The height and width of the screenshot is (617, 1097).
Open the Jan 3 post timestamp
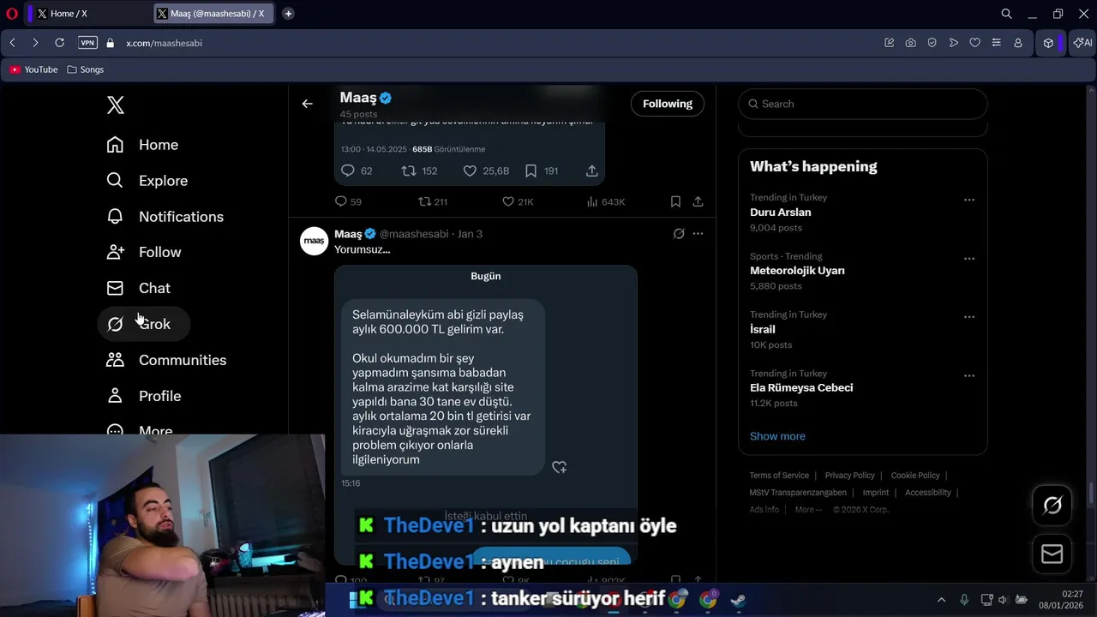pos(470,234)
